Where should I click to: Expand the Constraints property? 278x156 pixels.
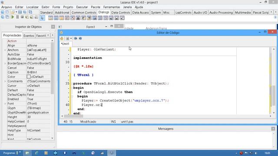(5, 81)
